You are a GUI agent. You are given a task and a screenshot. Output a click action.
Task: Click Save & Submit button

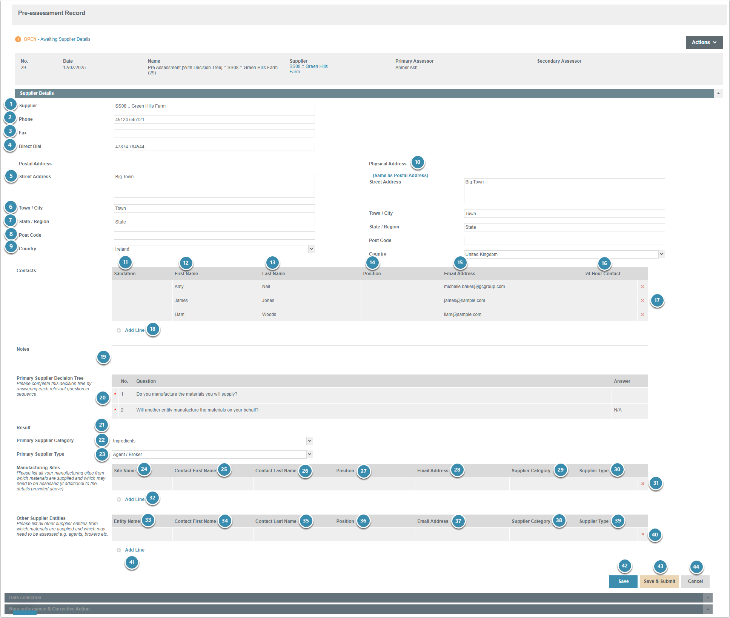pos(659,581)
